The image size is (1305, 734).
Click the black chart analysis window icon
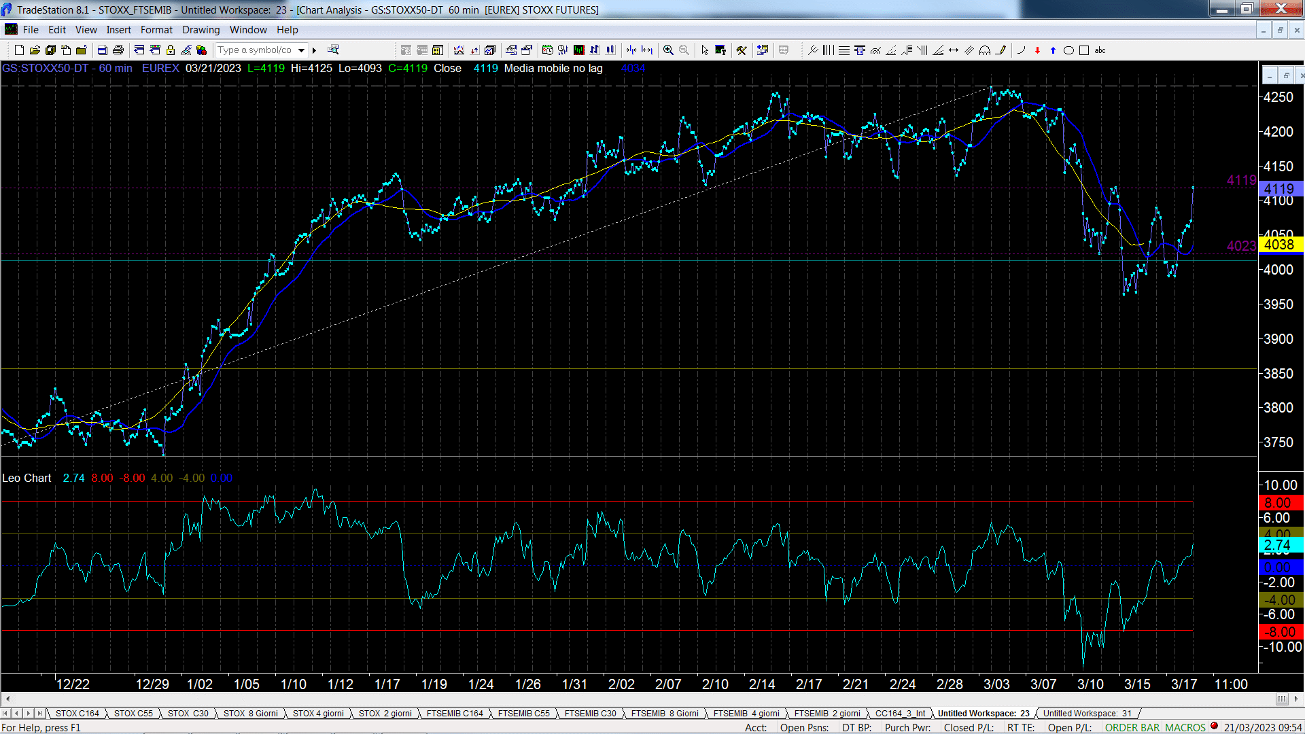click(578, 50)
